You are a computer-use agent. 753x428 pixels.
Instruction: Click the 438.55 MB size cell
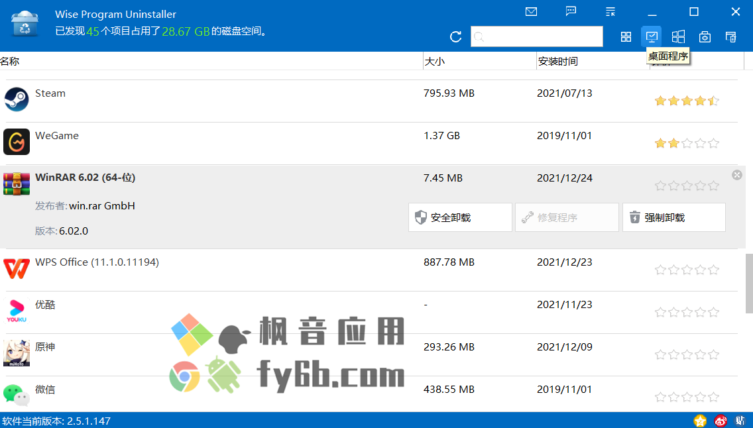(449, 389)
